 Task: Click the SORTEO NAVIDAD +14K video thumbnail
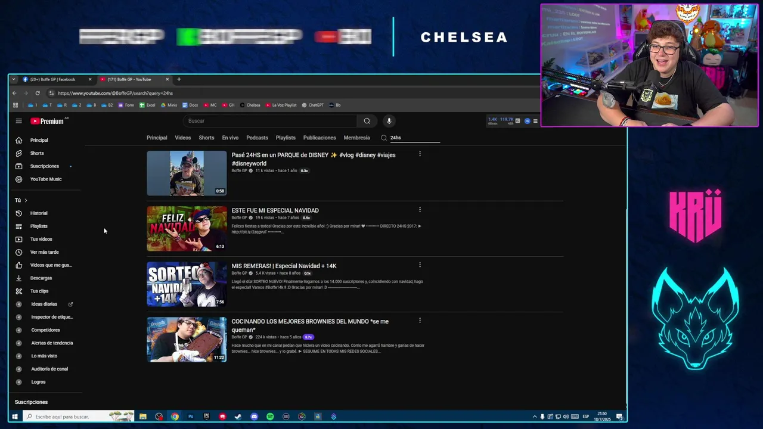(x=187, y=284)
